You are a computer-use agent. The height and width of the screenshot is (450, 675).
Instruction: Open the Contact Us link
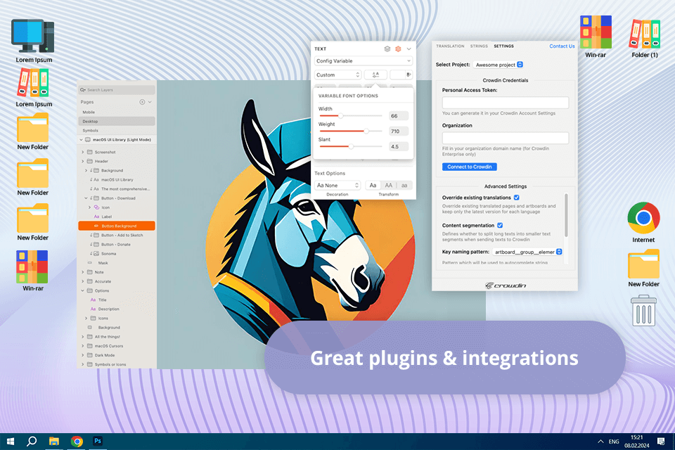(x=562, y=46)
